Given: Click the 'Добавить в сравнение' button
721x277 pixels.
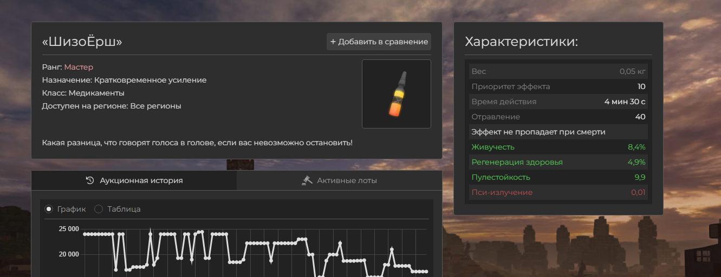Looking at the screenshot, I should [x=379, y=42].
